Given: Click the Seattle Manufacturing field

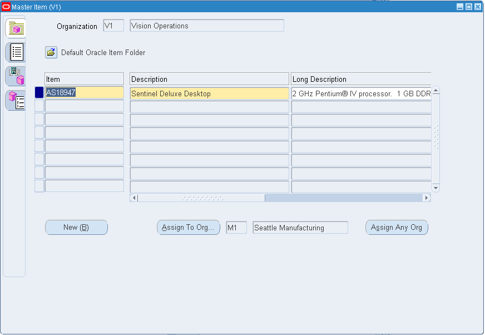Looking at the screenshot, I should point(300,228).
